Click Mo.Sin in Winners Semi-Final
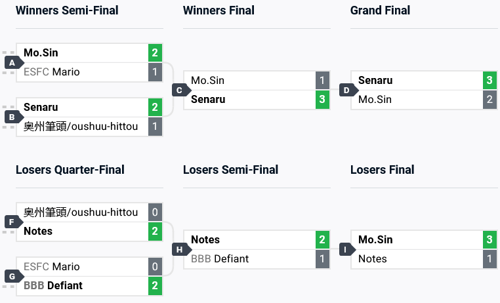Screen dimensions: 500x303 (x=41, y=53)
